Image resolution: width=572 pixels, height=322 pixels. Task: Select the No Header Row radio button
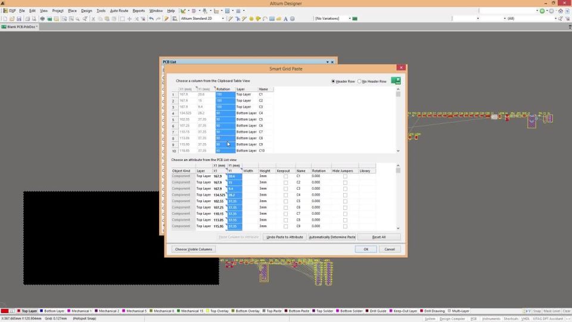[359, 82]
